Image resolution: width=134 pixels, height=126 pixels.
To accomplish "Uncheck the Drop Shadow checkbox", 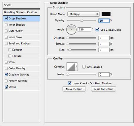I will (6, 18).
